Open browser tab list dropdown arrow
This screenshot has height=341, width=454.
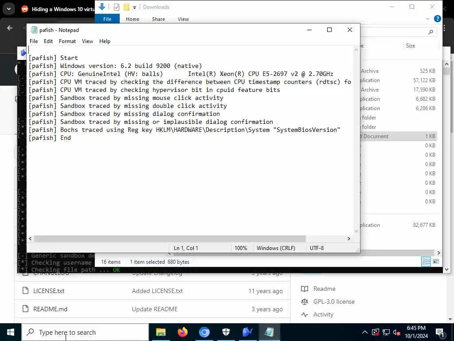[9, 9]
